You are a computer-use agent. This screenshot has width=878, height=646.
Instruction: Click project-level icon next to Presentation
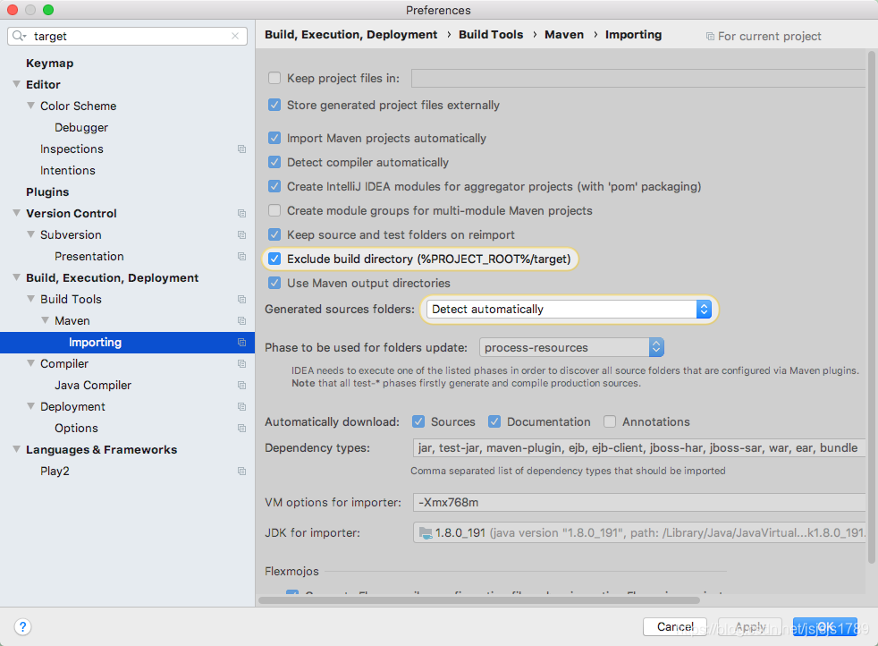(x=242, y=256)
